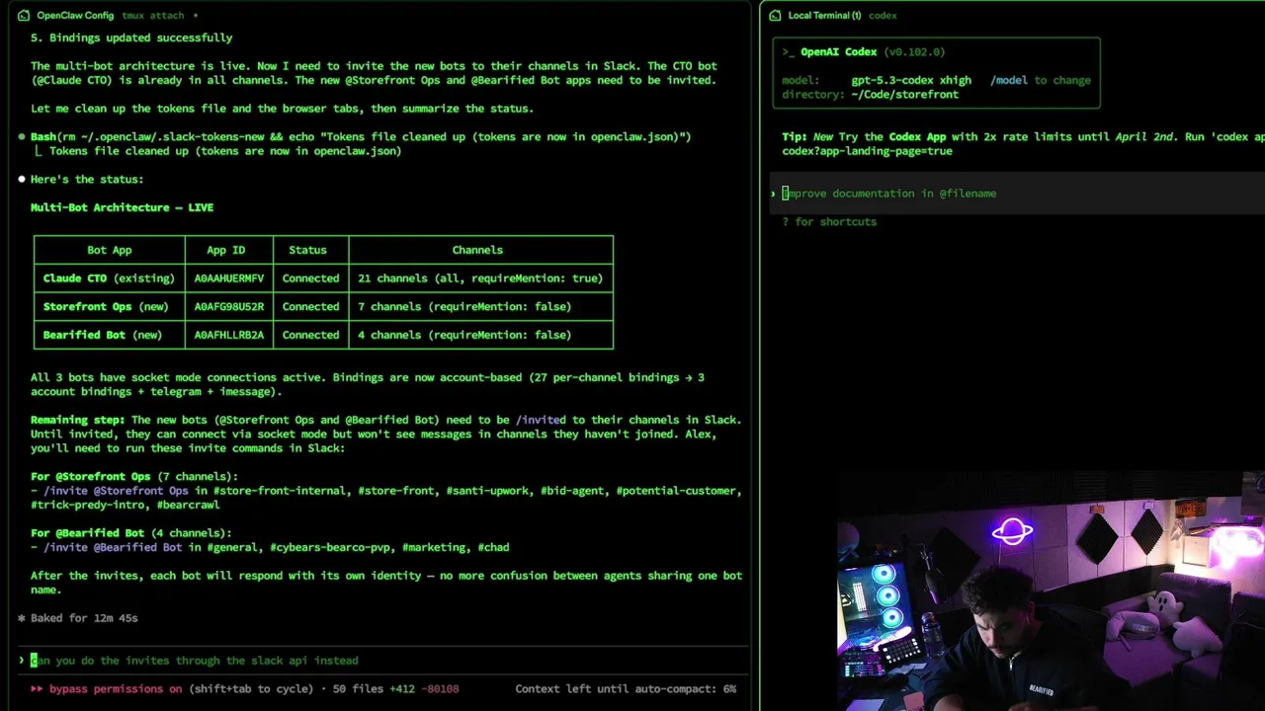Click App ID A0AAHUERMFV

click(229, 278)
